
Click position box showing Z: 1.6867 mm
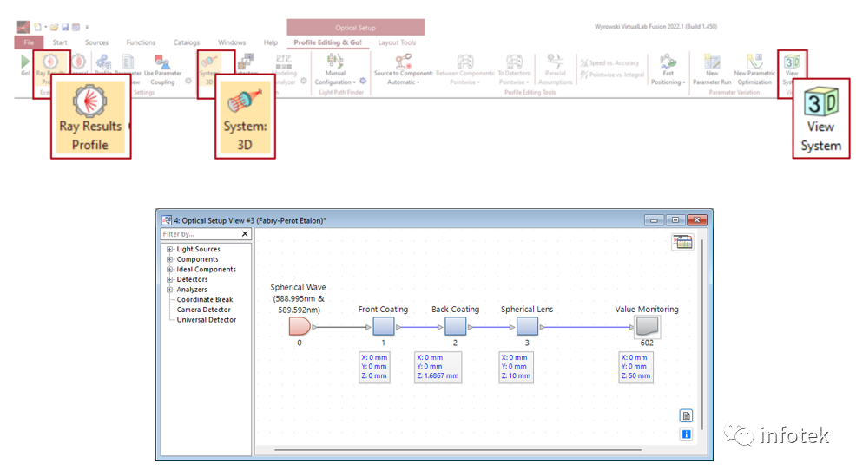(x=438, y=367)
